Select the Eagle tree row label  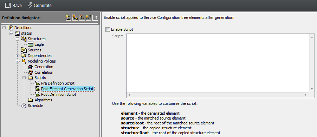[39, 44]
